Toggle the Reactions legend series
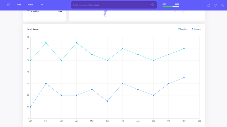227x127 pixels. click(x=183, y=29)
